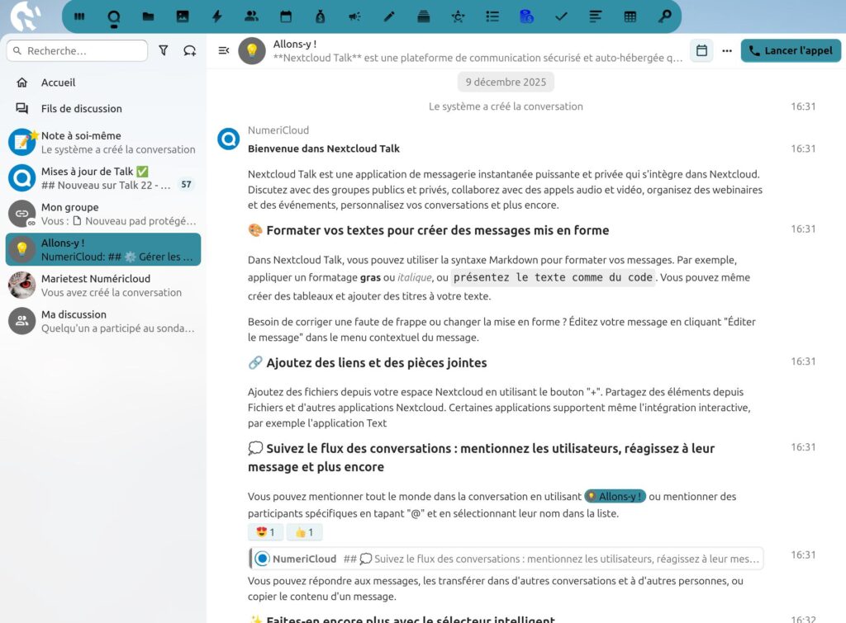Click the conversation description in the header
The image size is (846, 623).
pyautogui.click(x=478, y=59)
